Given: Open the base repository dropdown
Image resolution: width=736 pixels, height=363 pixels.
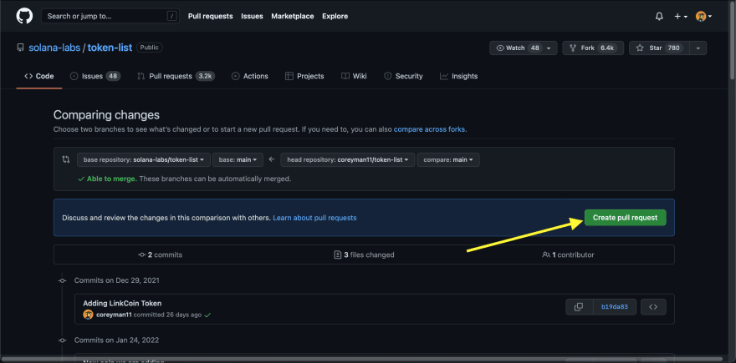Looking at the screenshot, I should (144, 159).
